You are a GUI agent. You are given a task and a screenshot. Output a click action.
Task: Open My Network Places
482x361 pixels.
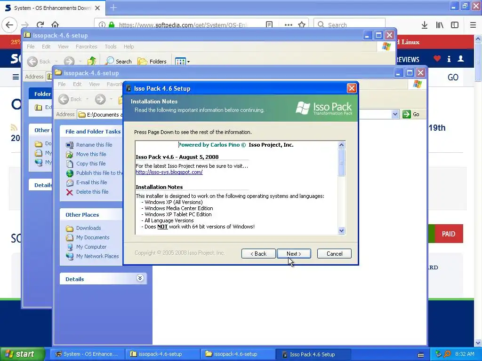97,256
